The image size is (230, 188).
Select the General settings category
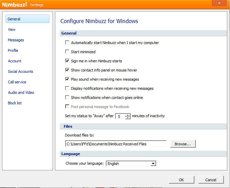(27, 19)
